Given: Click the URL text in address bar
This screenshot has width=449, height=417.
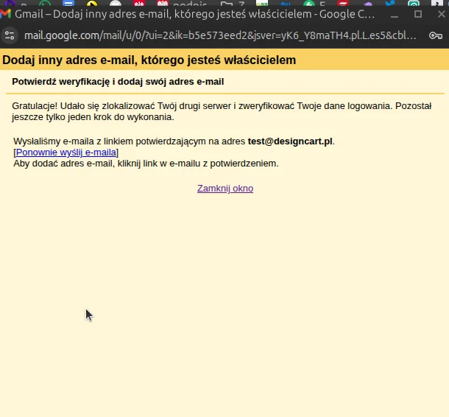Looking at the screenshot, I should (220, 35).
